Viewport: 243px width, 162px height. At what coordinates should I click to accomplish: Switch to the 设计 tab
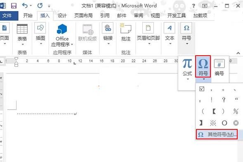[x=62, y=16]
